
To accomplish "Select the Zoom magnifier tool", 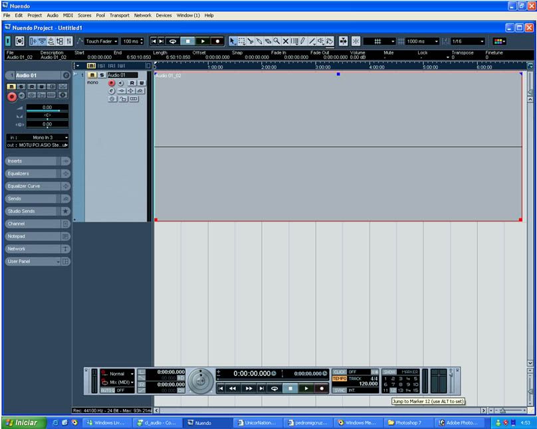I will coord(276,41).
